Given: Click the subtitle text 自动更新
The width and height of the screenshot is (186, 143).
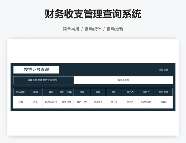Looking at the screenshot, I should (115, 29).
